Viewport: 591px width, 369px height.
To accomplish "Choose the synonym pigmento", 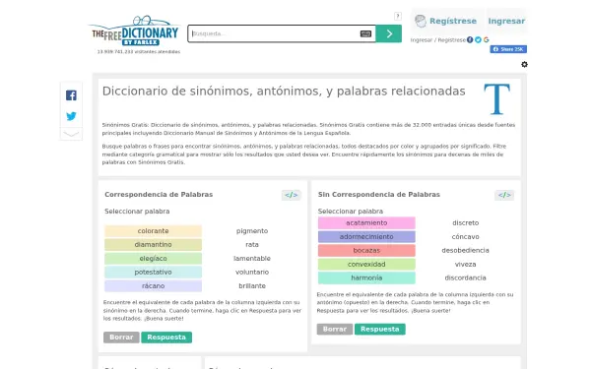I will [252, 231].
